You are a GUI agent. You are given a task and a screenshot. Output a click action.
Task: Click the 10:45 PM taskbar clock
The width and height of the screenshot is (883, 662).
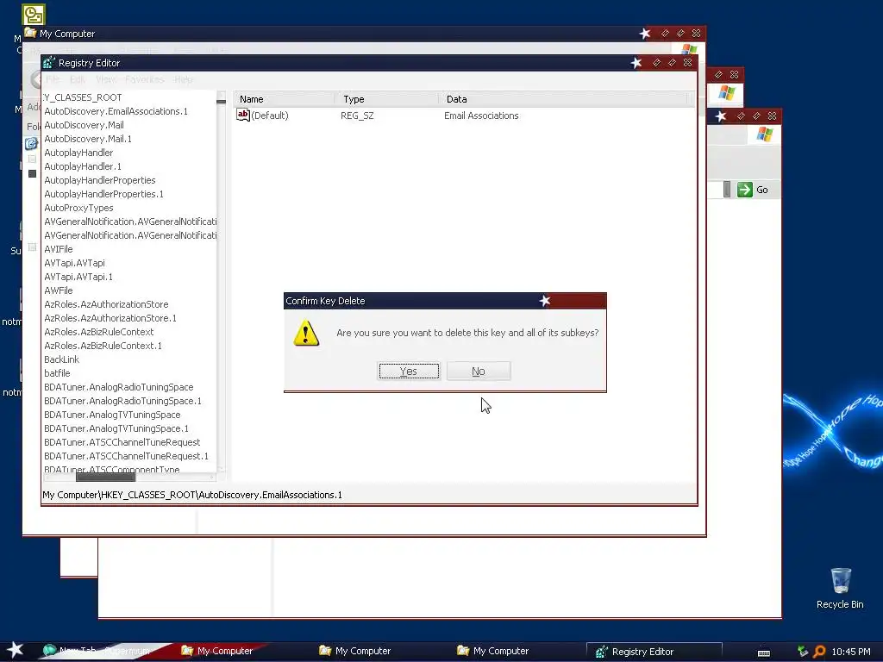[851, 652]
